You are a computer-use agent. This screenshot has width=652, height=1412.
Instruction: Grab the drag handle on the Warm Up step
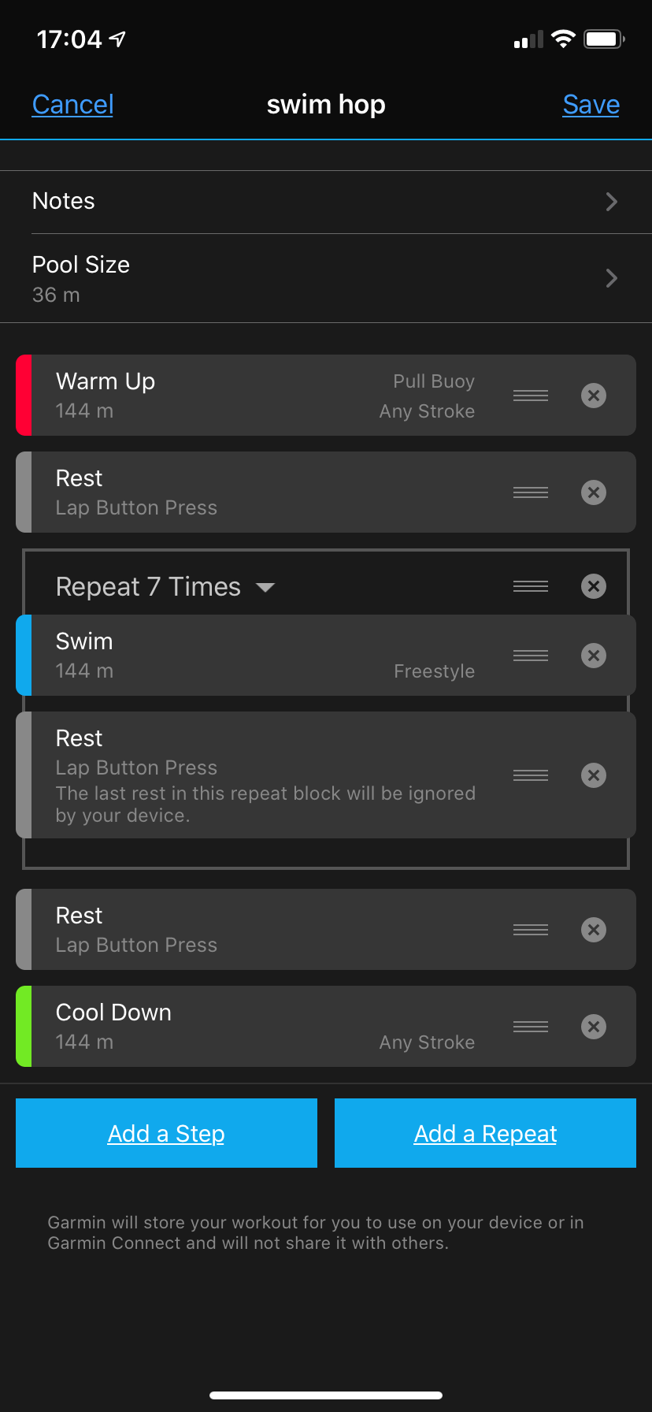point(530,396)
